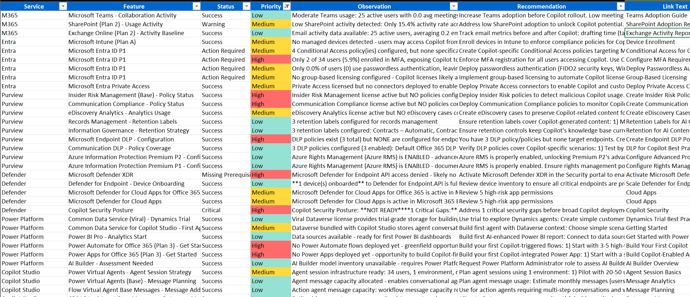Open the Recommendation column filter dropdown
The image size is (690, 297).
tap(621, 6)
